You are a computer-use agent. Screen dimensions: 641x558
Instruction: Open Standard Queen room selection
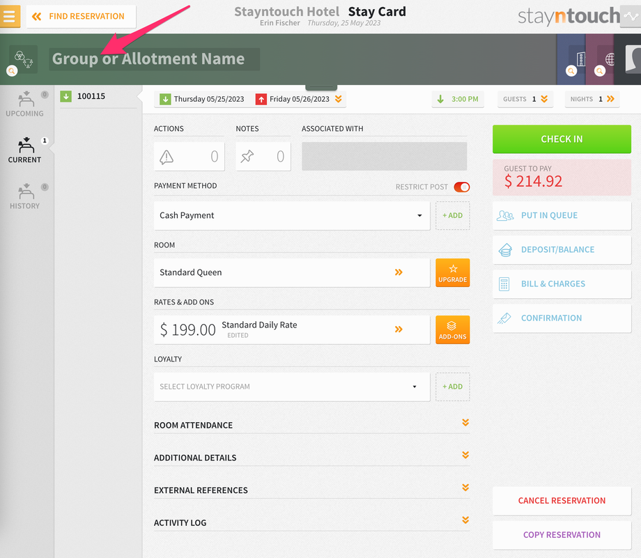coord(292,272)
